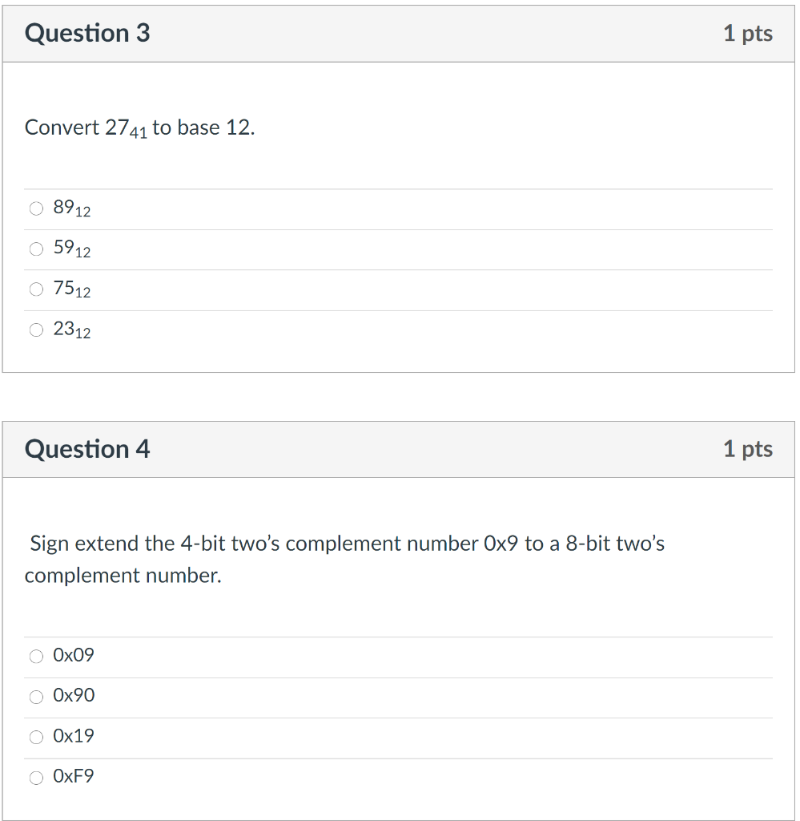Click inside the Question 4 answer area
Viewport: 800px width, 821px height.
(400, 716)
